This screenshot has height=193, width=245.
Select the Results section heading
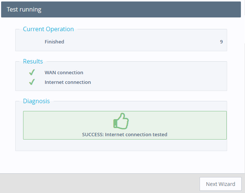tap(33, 61)
